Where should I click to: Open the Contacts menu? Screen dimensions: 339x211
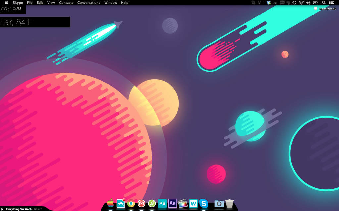[66, 3]
